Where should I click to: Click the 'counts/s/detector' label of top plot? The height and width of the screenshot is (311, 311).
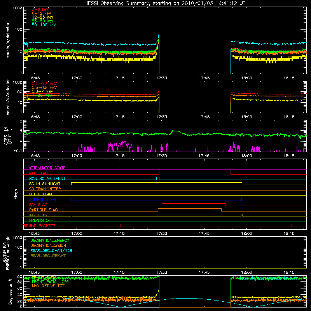(x=8, y=40)
